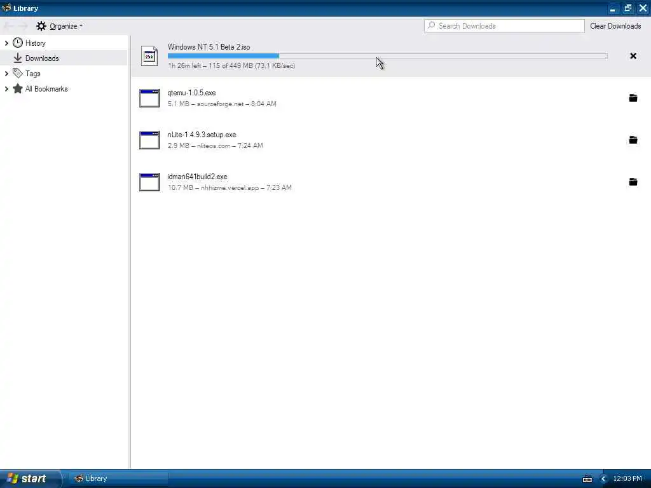
Task: Click the nLite-1.4.9.3.setup.exe program icon
Action: 149,140
